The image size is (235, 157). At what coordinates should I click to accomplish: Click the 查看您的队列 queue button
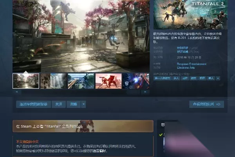pos(206,104)
